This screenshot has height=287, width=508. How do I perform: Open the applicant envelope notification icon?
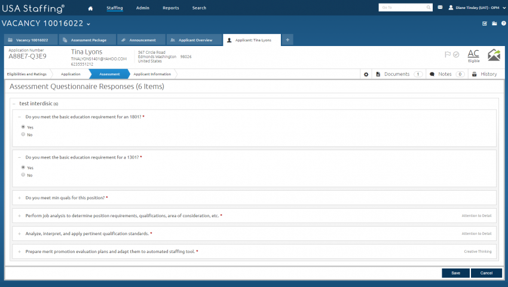tap(494, 55)
